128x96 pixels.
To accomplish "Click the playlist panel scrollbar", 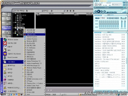I will pos(126,61).
